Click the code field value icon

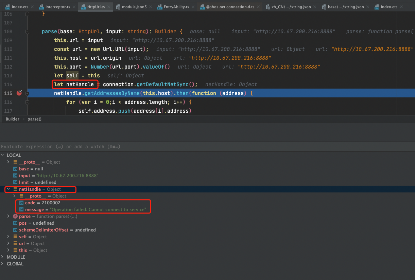[21, 203]
